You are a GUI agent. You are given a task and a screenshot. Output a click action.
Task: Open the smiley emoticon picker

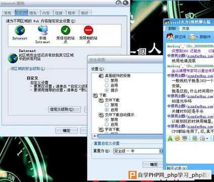click(x=177, y=139)
